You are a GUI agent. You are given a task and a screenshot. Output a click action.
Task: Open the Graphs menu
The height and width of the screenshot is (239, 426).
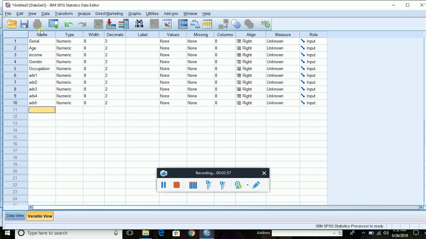coord(134,14)
